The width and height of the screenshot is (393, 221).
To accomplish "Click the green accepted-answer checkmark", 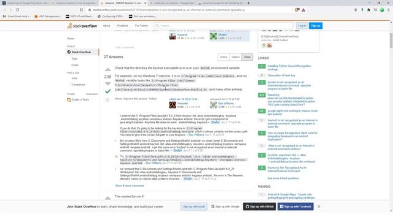I will point(107,91).
